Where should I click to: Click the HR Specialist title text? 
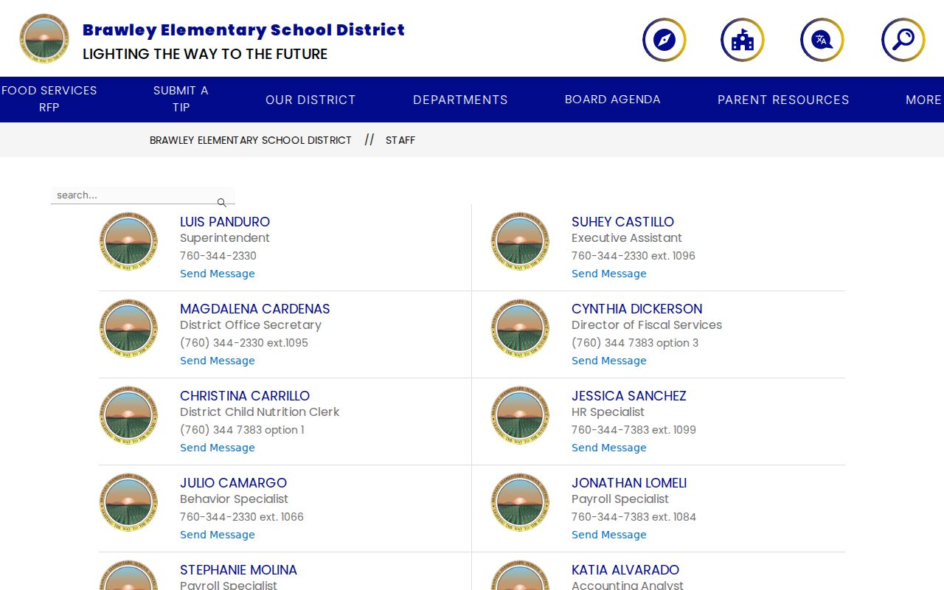coord(608,412)
